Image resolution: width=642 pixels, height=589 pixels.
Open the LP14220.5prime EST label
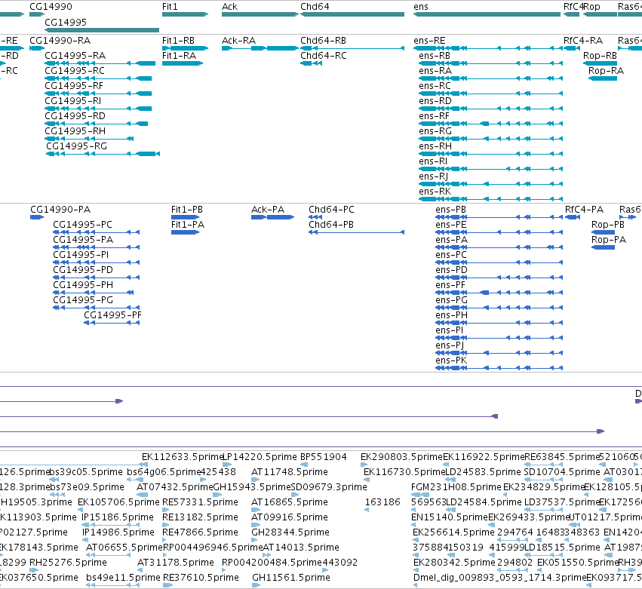coord(260,457)
